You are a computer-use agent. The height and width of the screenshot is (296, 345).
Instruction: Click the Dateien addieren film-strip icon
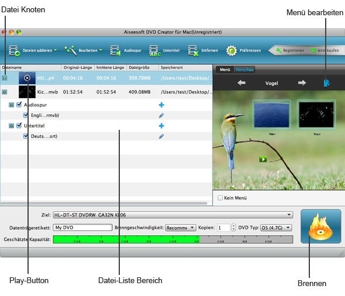coord(14,51)
